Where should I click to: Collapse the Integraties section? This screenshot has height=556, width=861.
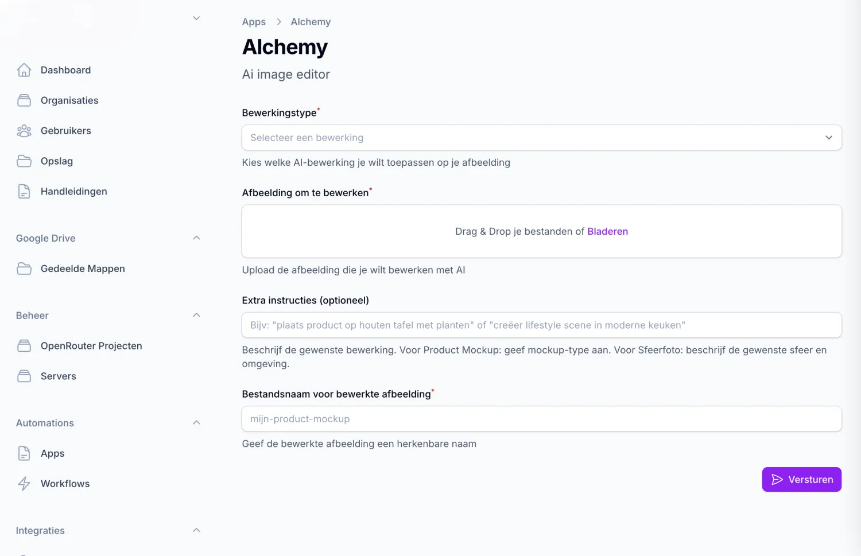click(x=196, y=530)
